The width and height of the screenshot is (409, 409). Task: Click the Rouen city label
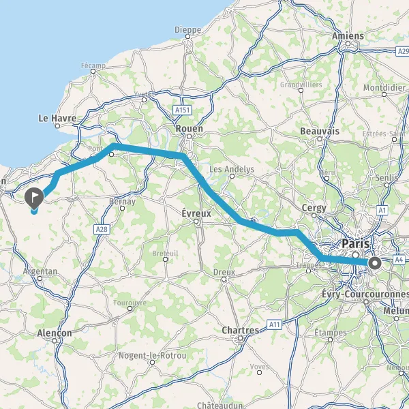(x=189, y=129)
